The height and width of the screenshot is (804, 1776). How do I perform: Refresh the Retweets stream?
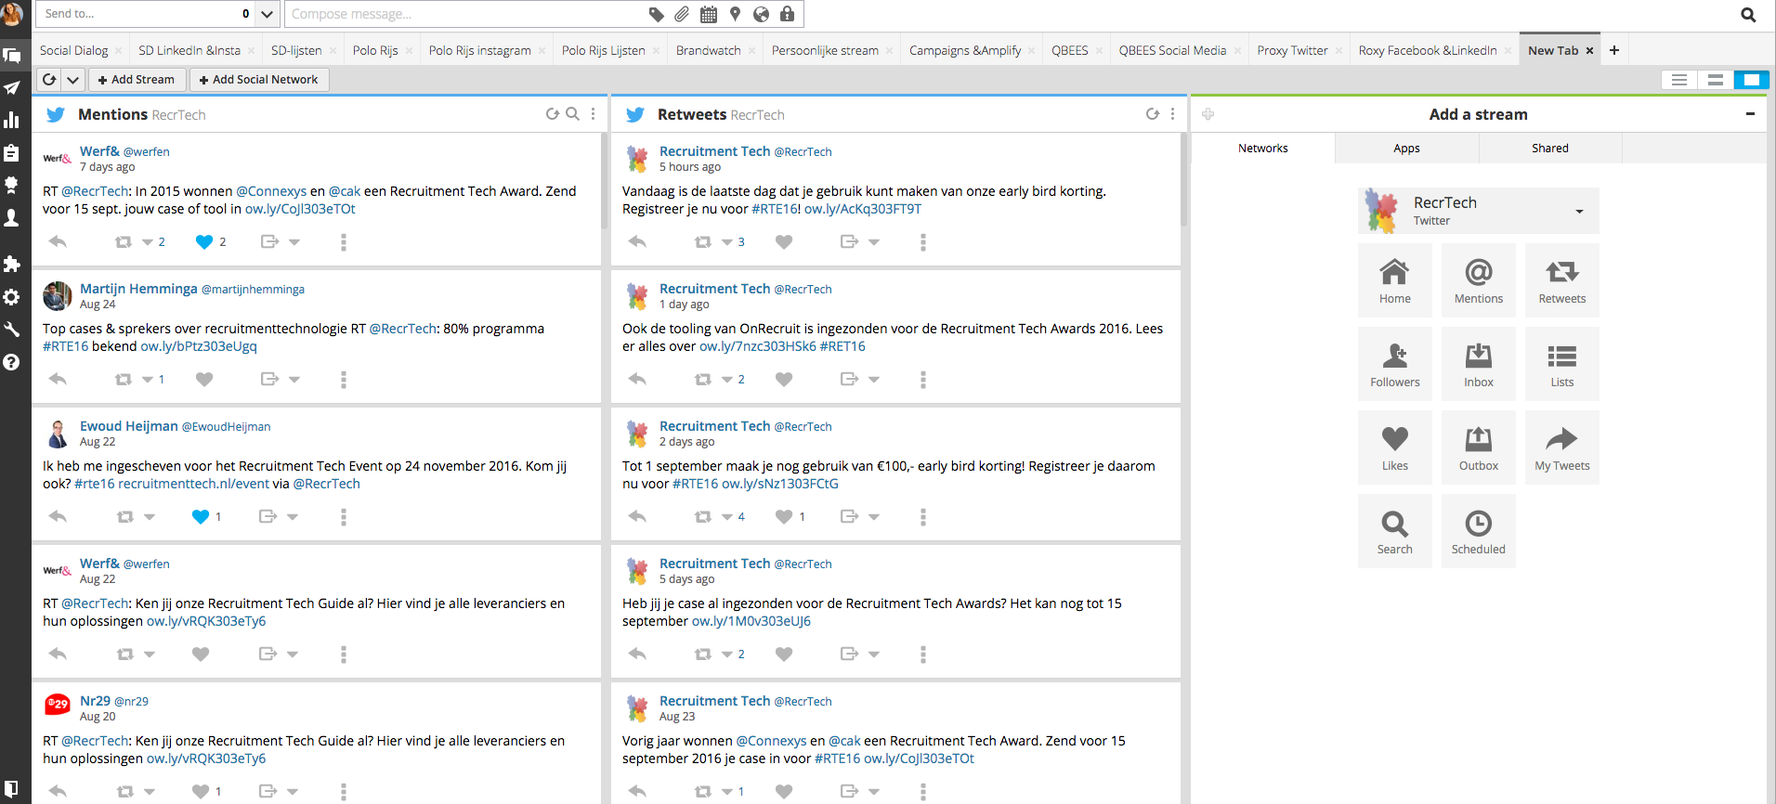[x=1153, y=114]
